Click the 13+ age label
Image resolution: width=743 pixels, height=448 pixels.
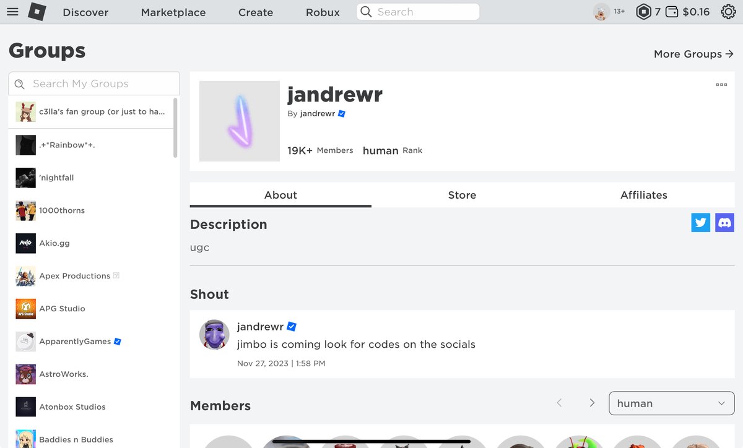[x=619, y=12]
